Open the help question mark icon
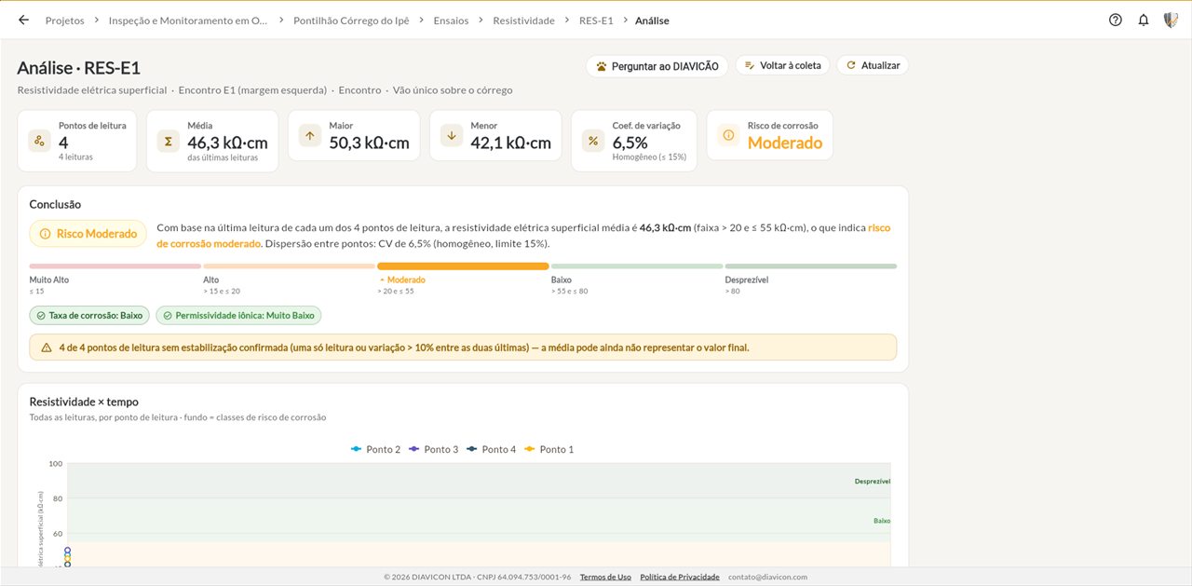The width and height of the screenshot is (1192, 586). pyautogui.click(x=1116, y=20)
